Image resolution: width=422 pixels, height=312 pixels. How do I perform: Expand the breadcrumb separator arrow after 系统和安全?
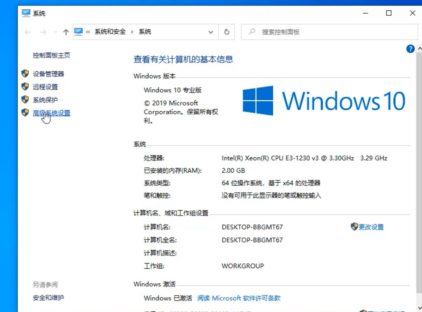point(132,32)
